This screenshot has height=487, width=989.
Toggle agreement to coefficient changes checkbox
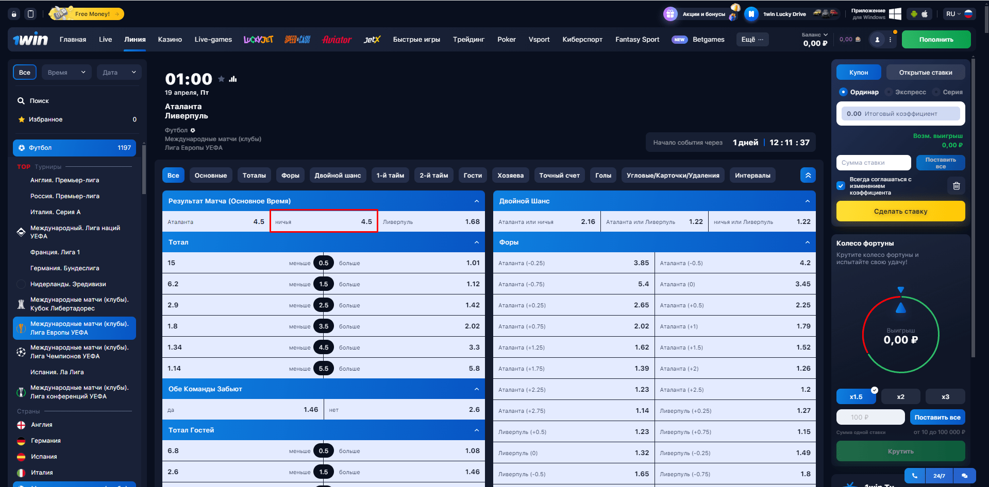tap(841, 186)
